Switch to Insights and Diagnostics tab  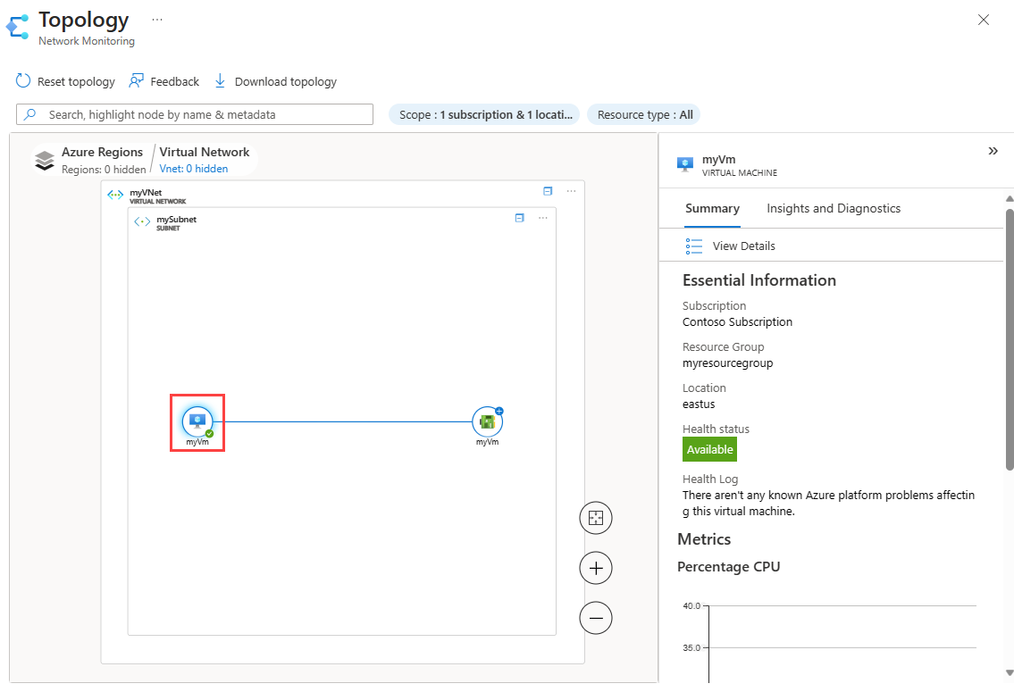click(834, 208)
